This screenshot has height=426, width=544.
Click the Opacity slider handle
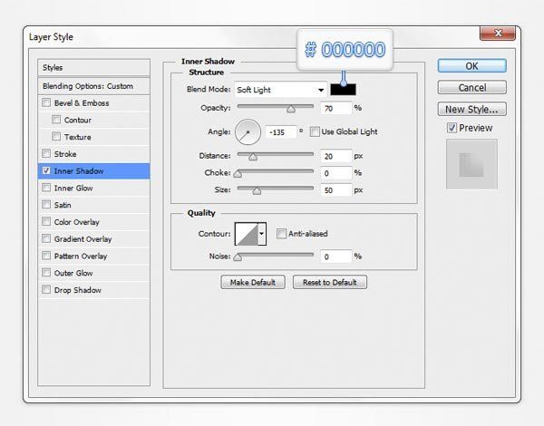click(x=291, y=109)
